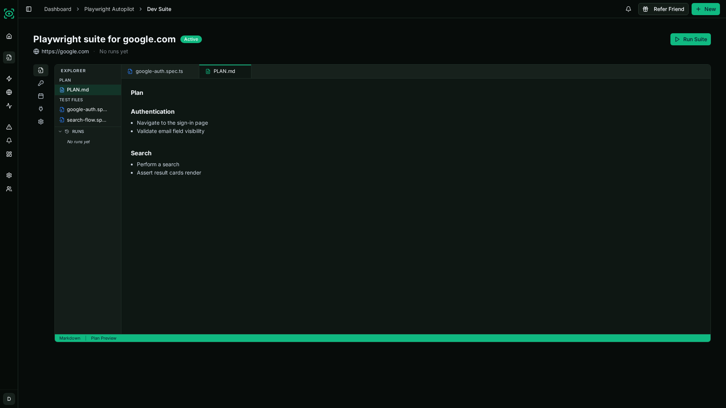Click 'Navigate to the sign-in page' bullet

[172, 123]
